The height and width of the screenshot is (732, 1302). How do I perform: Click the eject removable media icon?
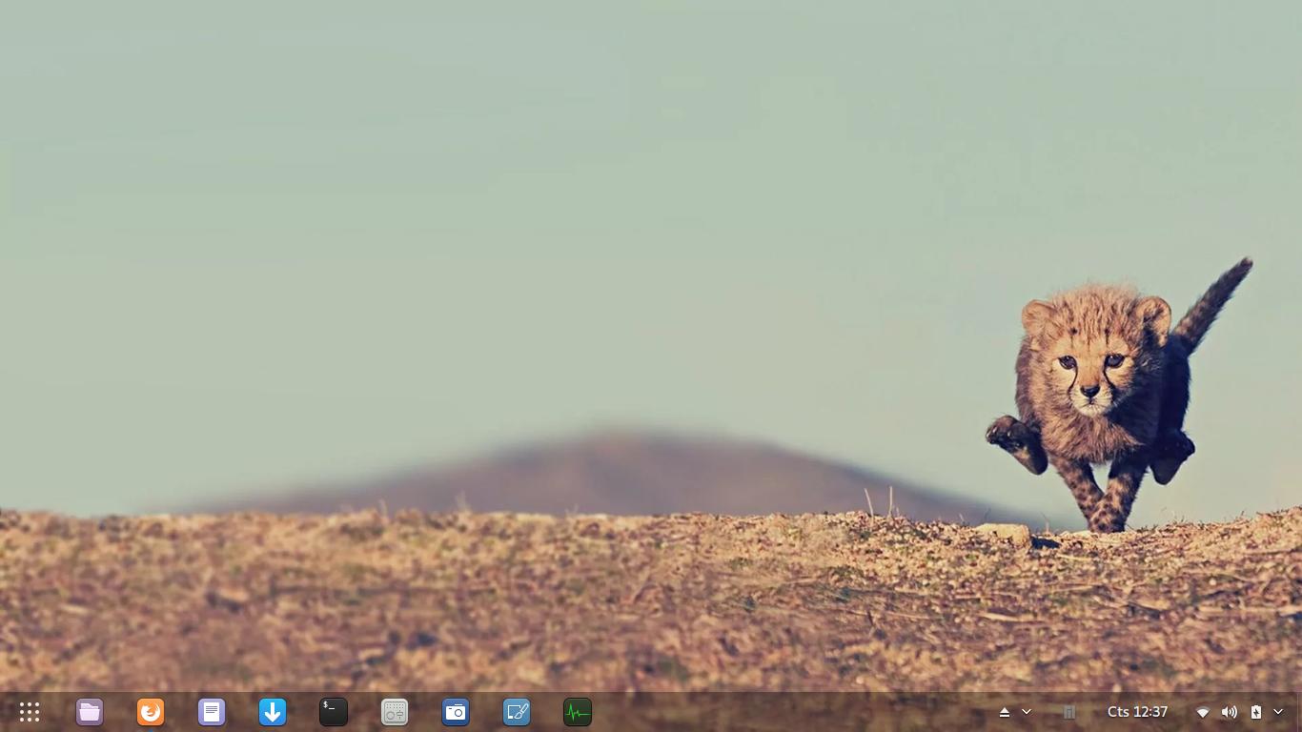pos(1005,712)
